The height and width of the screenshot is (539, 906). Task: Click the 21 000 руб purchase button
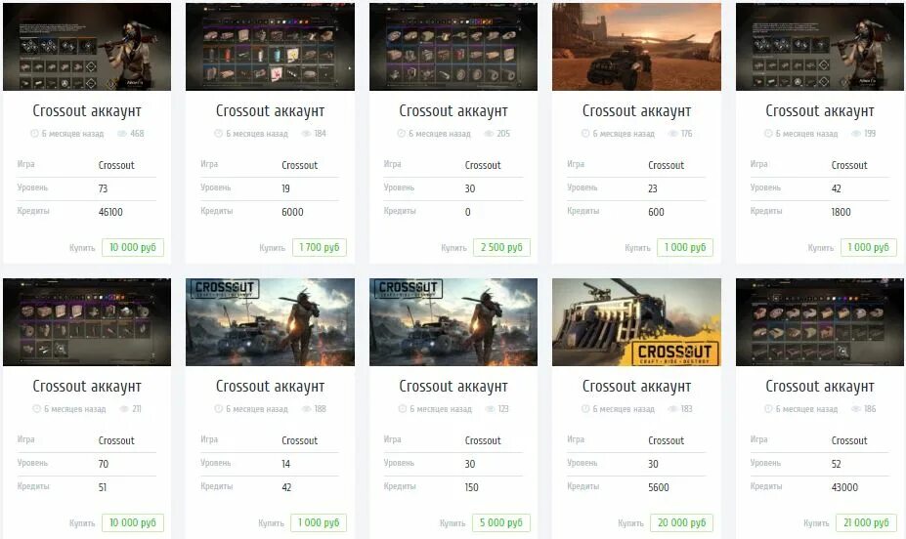pos(866,522)
